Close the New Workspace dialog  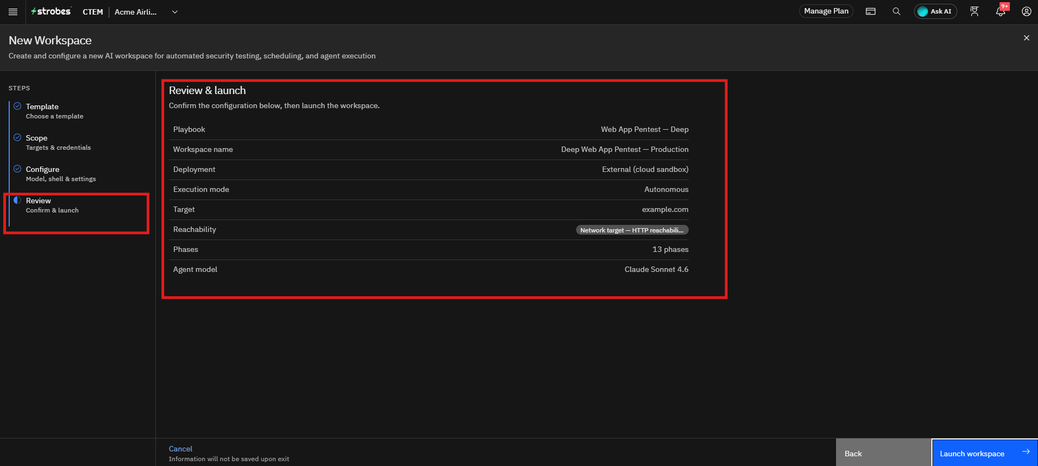[x=1027, y=38]
